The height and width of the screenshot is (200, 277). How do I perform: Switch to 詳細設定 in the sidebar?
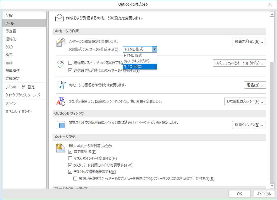pos(12,79)
